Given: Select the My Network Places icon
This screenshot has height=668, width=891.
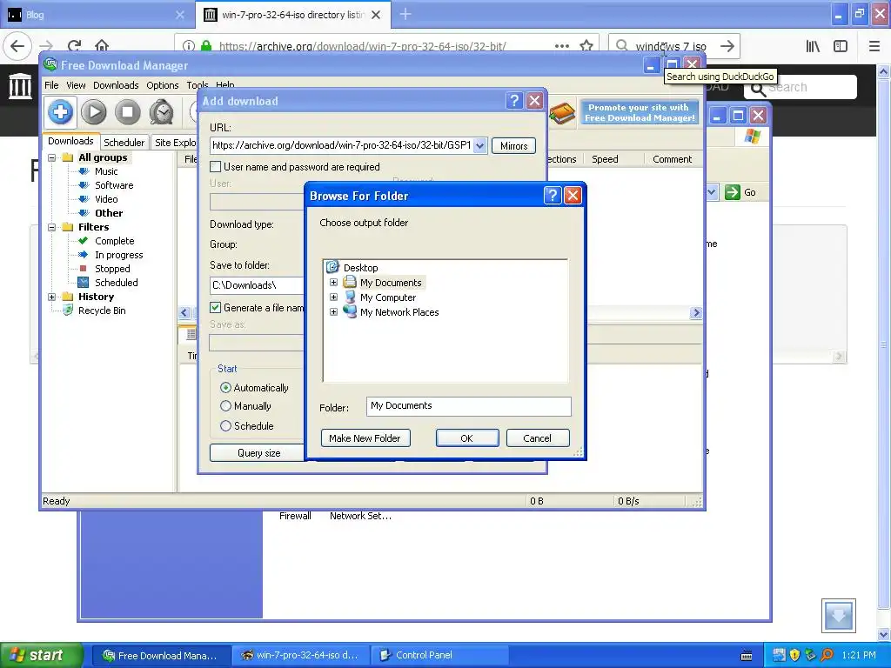Looking at the screenshot, I should (x=350, y=312).
